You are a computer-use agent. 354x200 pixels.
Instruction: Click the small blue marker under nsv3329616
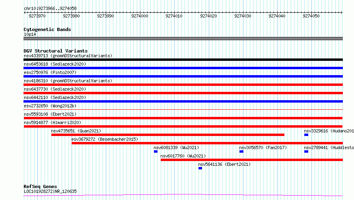[306, 135]
